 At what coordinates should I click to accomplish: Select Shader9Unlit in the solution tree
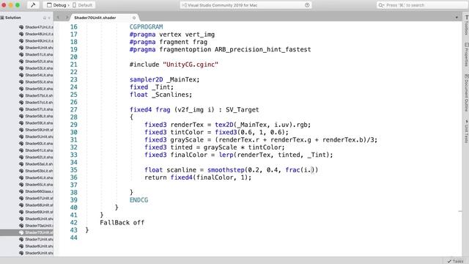(x=39, y=253)
